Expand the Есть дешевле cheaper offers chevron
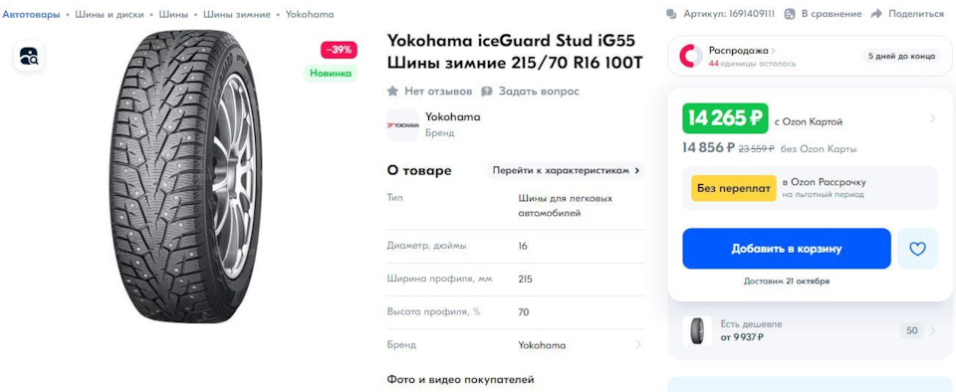Viewport: 956px width, 392px height. (932, 331)
